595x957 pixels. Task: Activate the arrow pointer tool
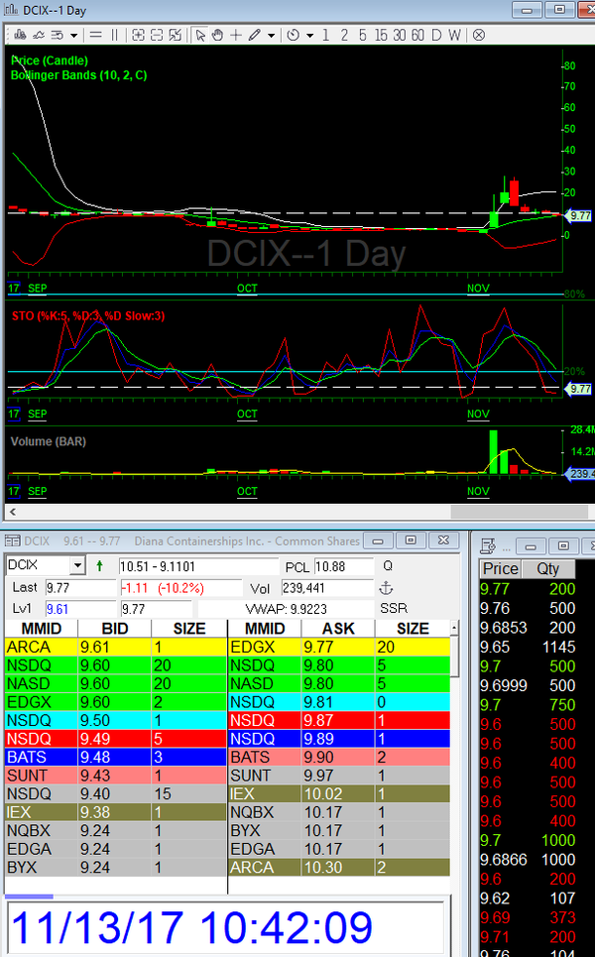(200, 36)
